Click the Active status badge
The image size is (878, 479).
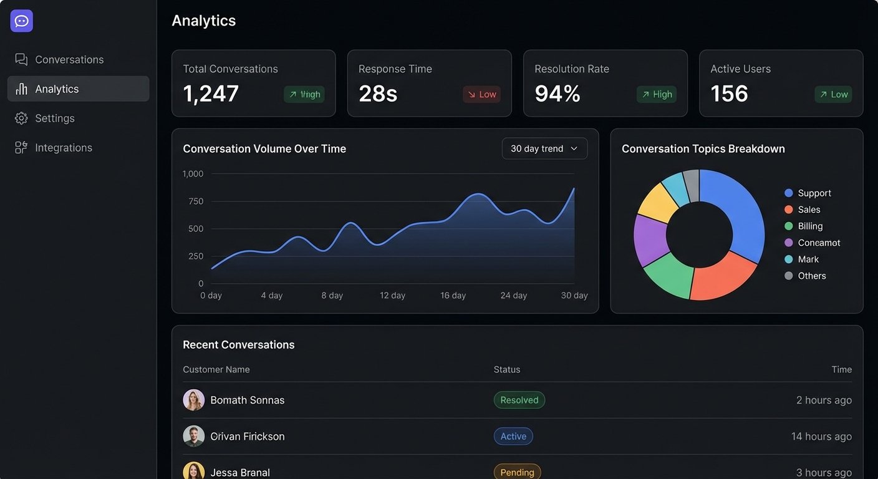(513, 437)
